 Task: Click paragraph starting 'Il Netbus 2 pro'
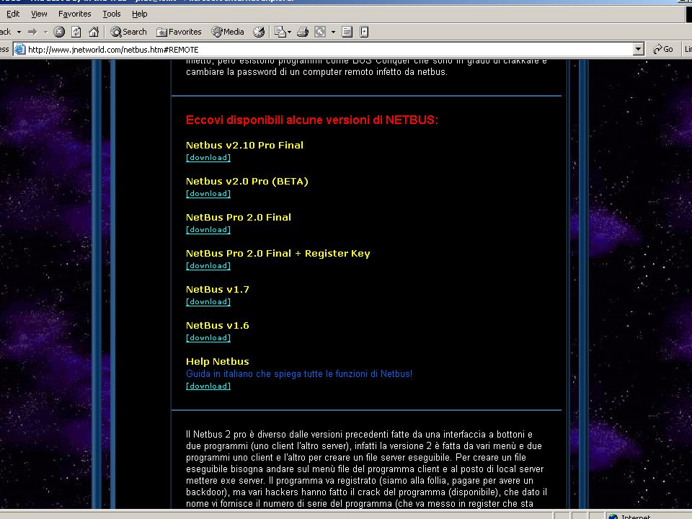[x=366, y=469]
